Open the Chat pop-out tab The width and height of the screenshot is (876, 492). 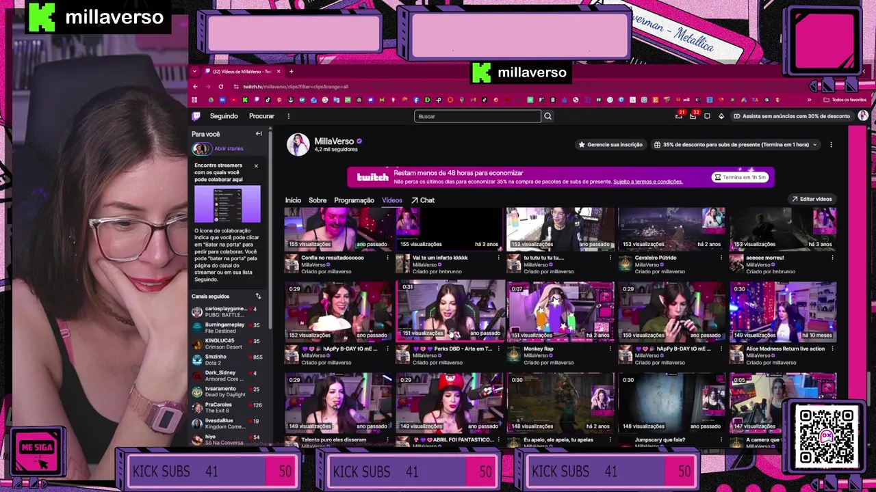point(423,200)
